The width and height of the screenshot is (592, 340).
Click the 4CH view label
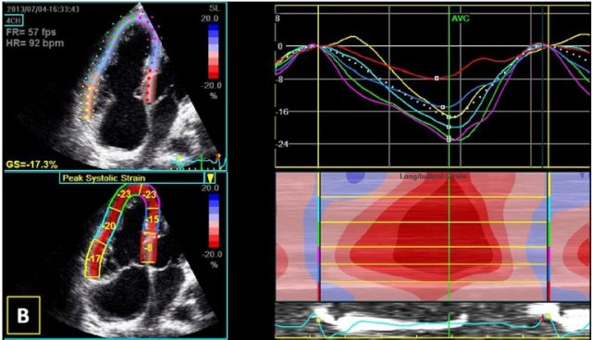click(x=14, y=20)
